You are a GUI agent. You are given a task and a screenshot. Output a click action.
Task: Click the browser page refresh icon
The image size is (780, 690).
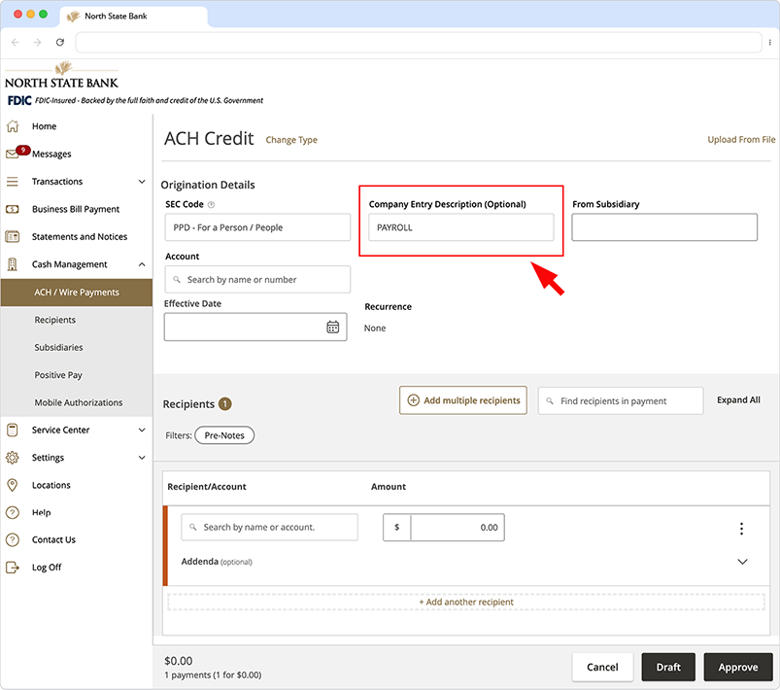[60, 42]
